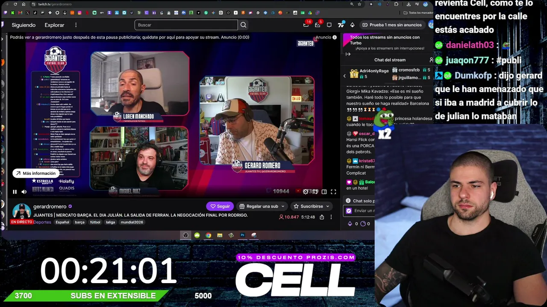Click Todos los streams sin anuncios con Turbo
Viewport: 547px width, 307px height.
[x=385, y=40]
